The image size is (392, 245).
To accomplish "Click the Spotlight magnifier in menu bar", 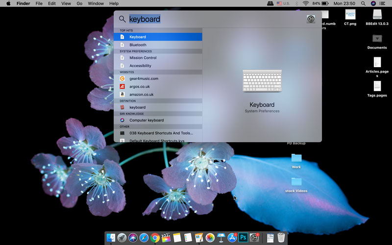I will [363, 3].
